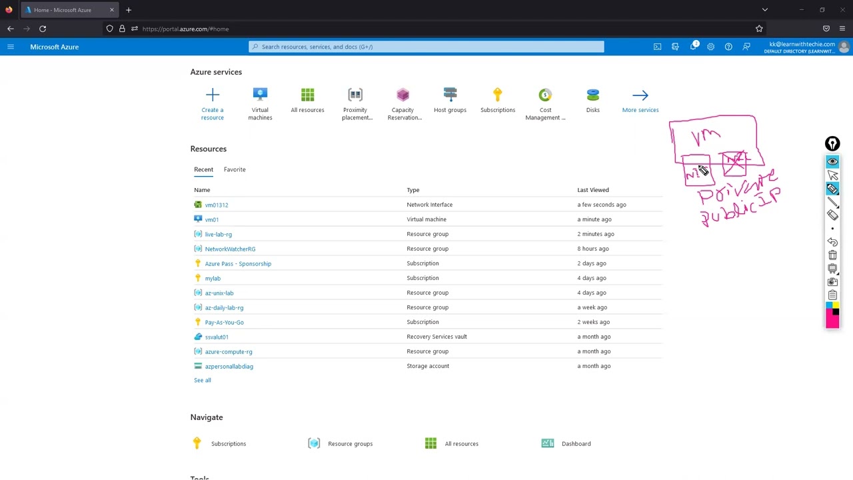This screenshot has width=853, height=480.
Task: Open the whiteboard mode option in the annotation toolbar
Action: tap(832, 269)
